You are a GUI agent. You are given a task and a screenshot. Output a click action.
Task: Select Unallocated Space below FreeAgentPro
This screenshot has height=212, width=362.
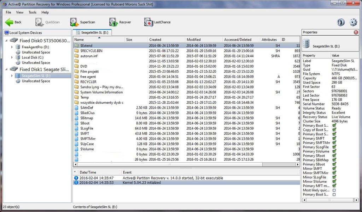pos(36,52)
